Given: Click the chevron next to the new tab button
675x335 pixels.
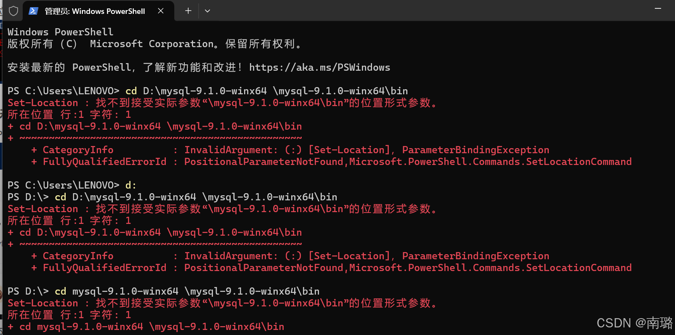Looking at the screenshot, I should click(x=207, y=11).
